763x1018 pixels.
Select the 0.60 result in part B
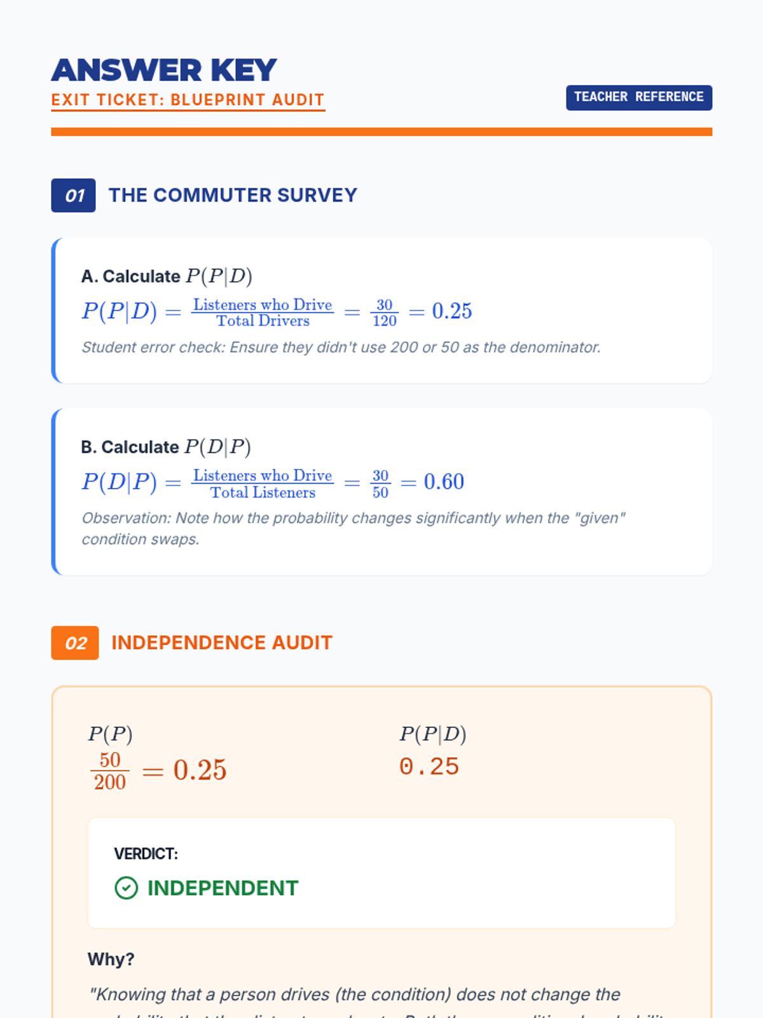pos(444,482)
